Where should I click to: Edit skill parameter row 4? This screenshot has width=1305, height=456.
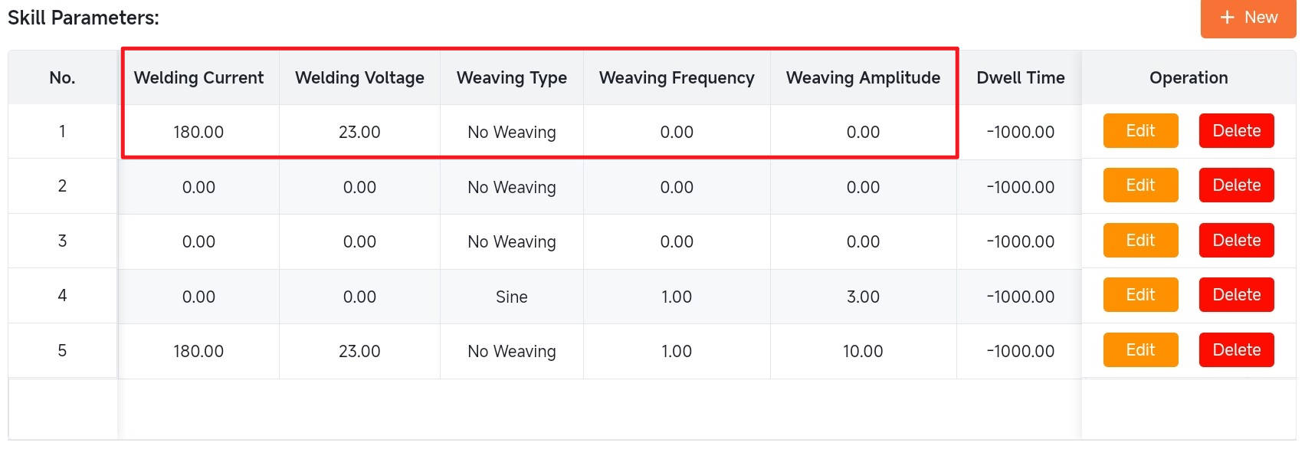(1140, 295)
